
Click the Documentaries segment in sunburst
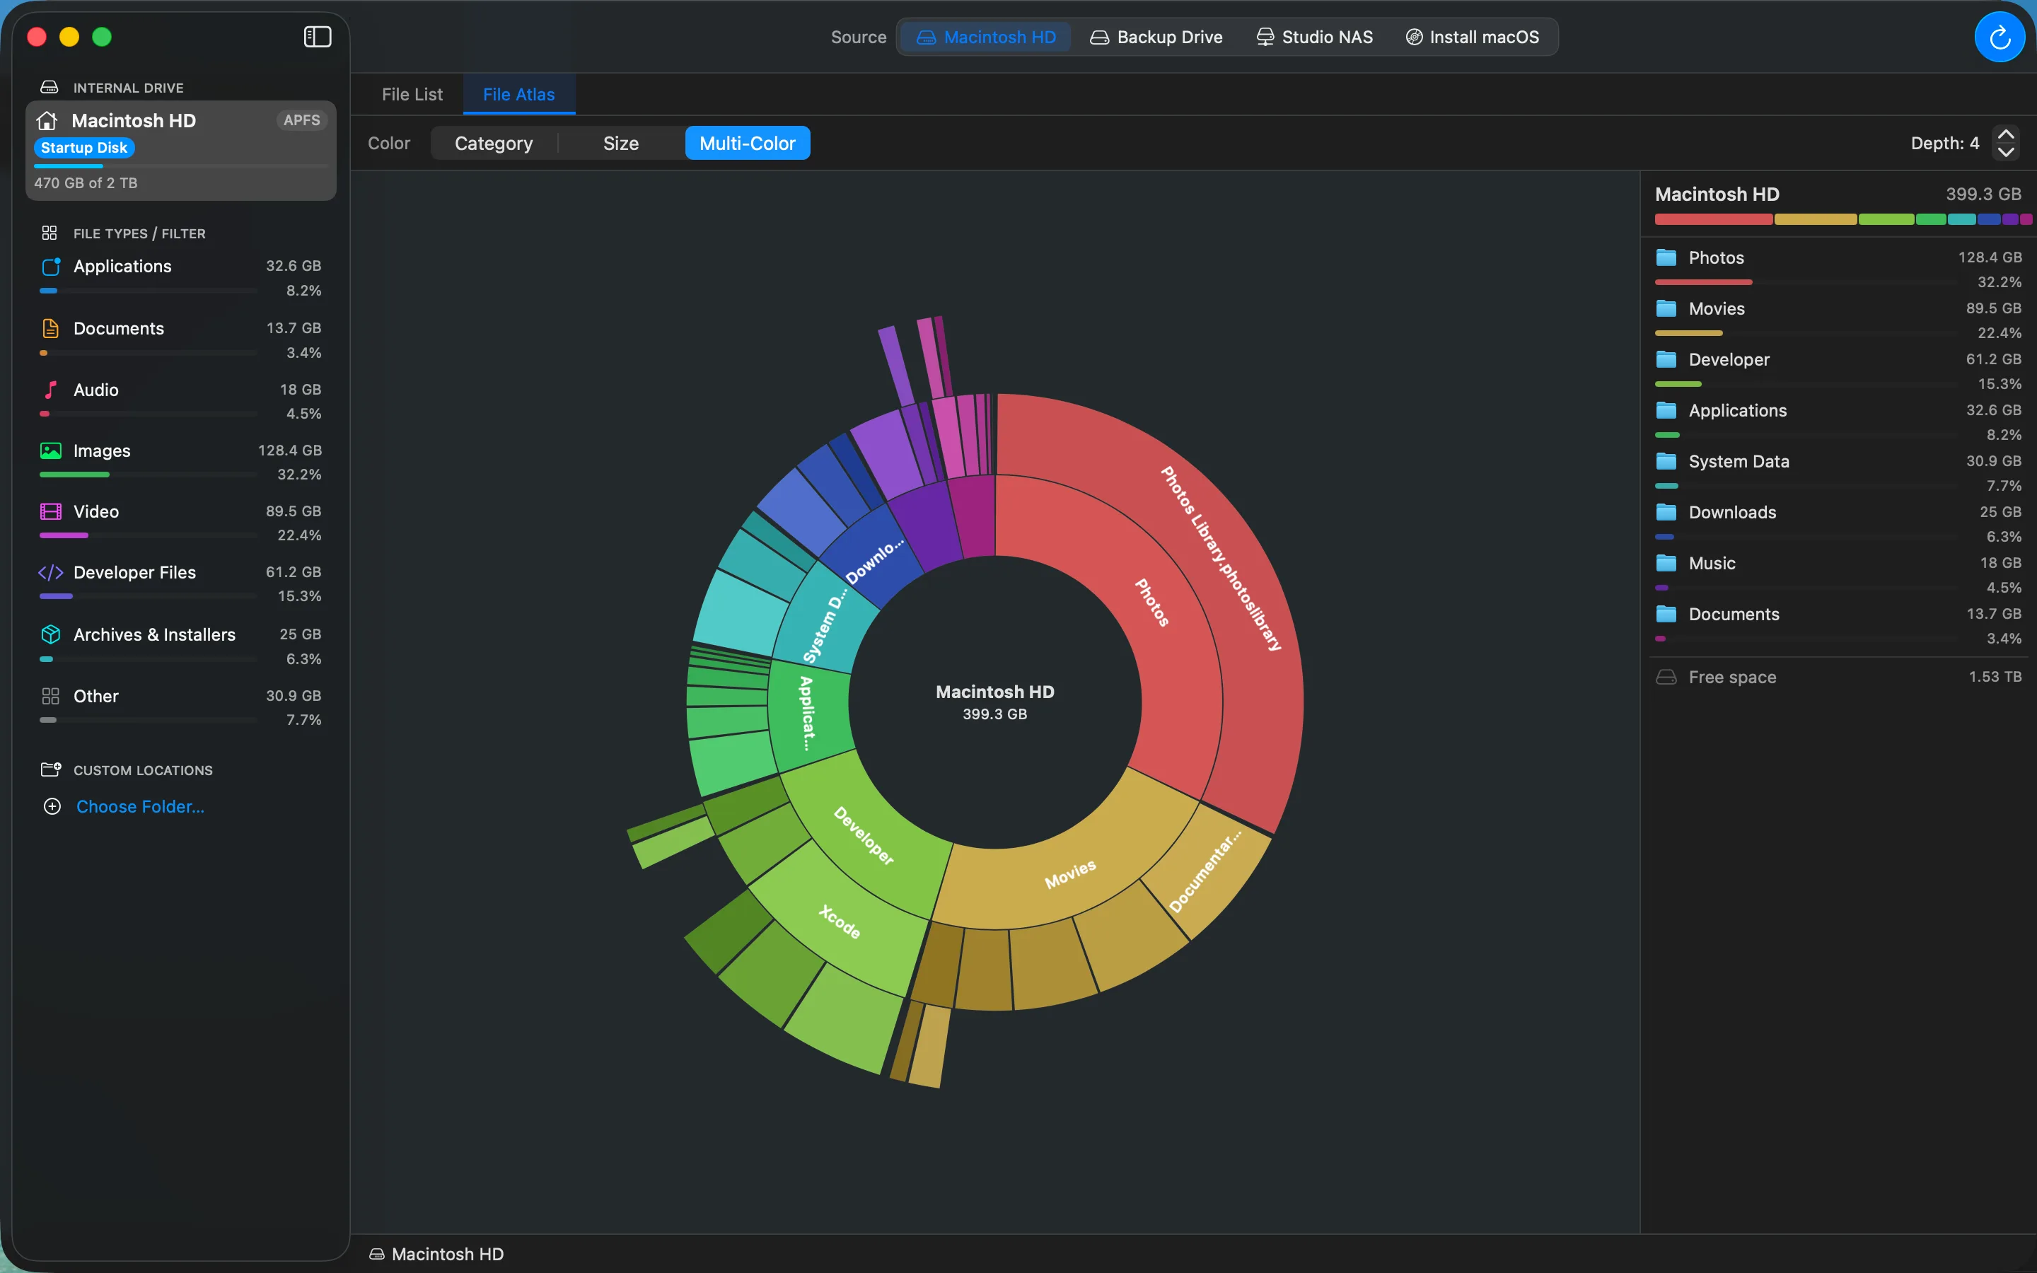(x=1205, y=871)
